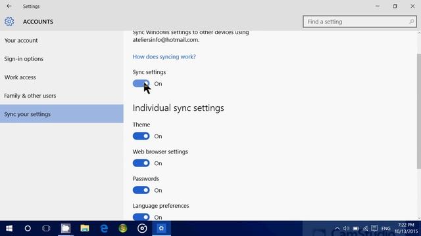Open File Explorer from the taskbar

click(x=85, y=228)
